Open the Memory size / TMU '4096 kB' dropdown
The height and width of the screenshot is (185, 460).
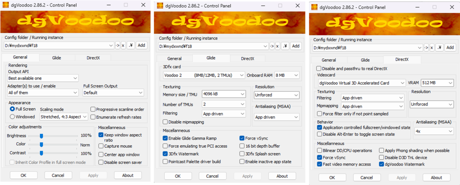click(224, 94)
